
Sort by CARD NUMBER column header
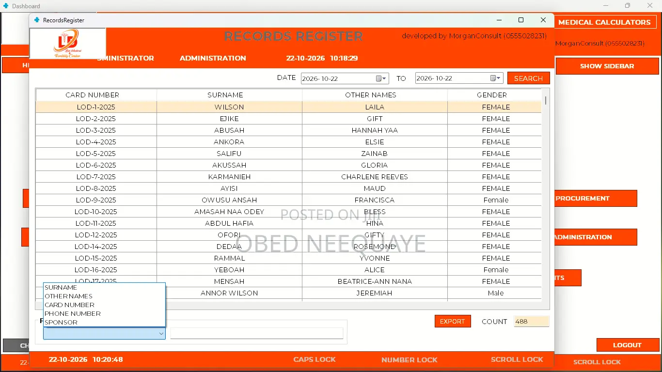point(96,95)
